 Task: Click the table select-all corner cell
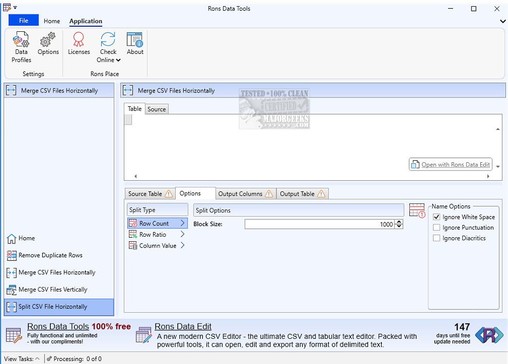[x=128, y=120]
